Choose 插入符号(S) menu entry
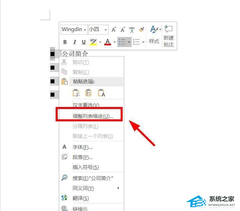The image size is (240, 211). pyautogui.click(x=92, y=167)
